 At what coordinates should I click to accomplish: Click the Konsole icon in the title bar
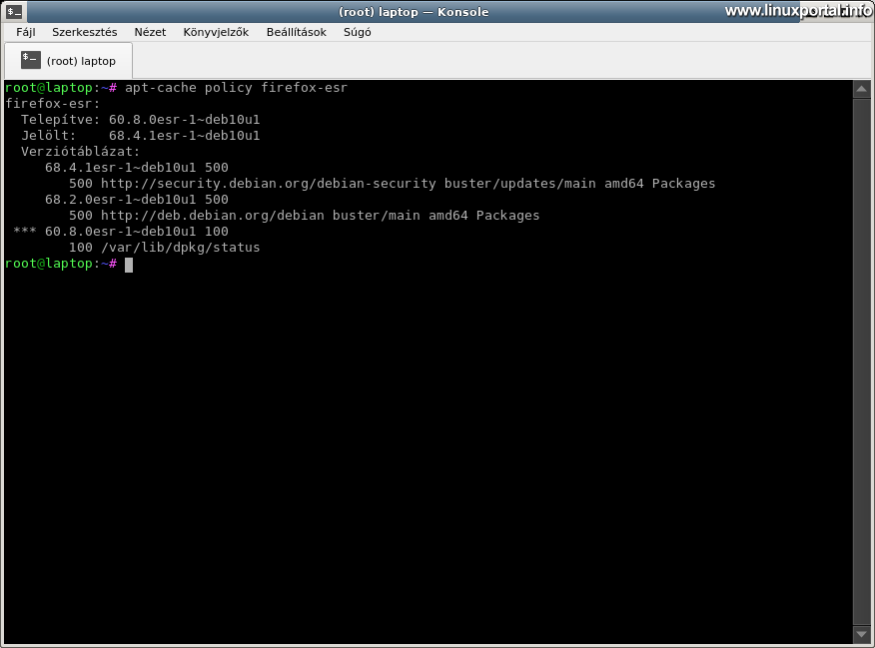(x=12, y=11)
